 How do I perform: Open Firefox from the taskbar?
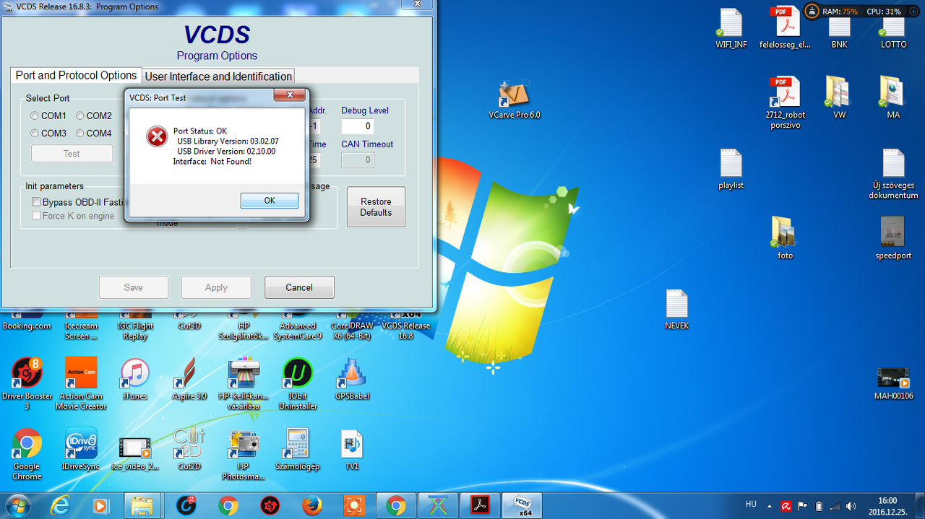coord(312,505)
